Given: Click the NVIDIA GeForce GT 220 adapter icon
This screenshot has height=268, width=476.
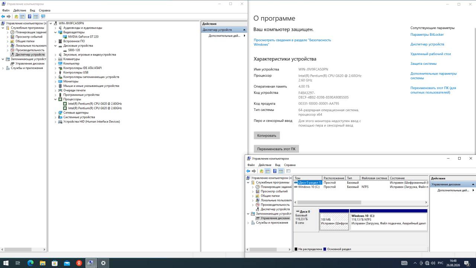Looking at the screenshot, I should (x=65, y=37).
